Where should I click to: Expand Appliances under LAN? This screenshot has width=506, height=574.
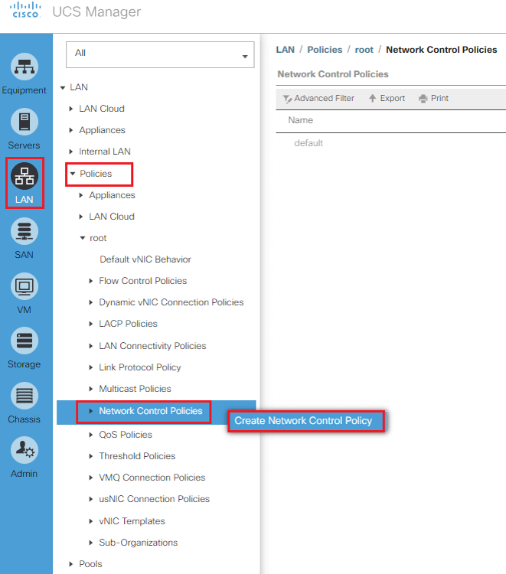(x=71, y=130)
